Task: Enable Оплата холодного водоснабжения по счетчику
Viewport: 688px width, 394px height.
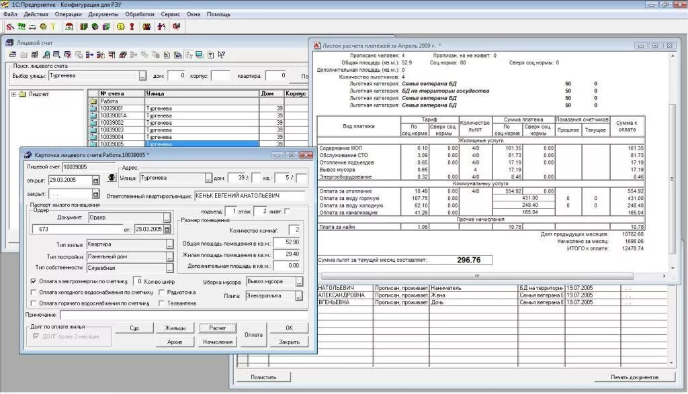Action: point(34,292)
